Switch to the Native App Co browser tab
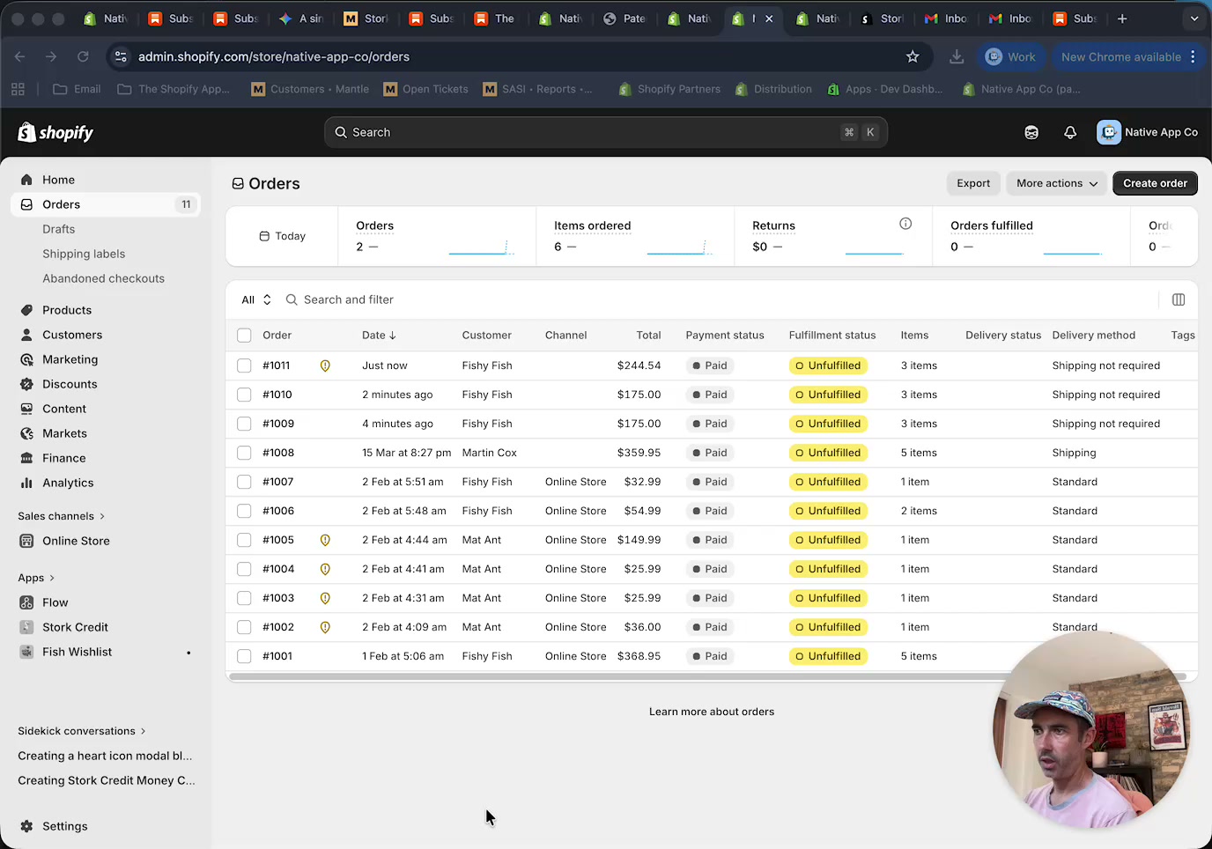This screenshot has height=849, width=1212. click(x=817, y=18)
